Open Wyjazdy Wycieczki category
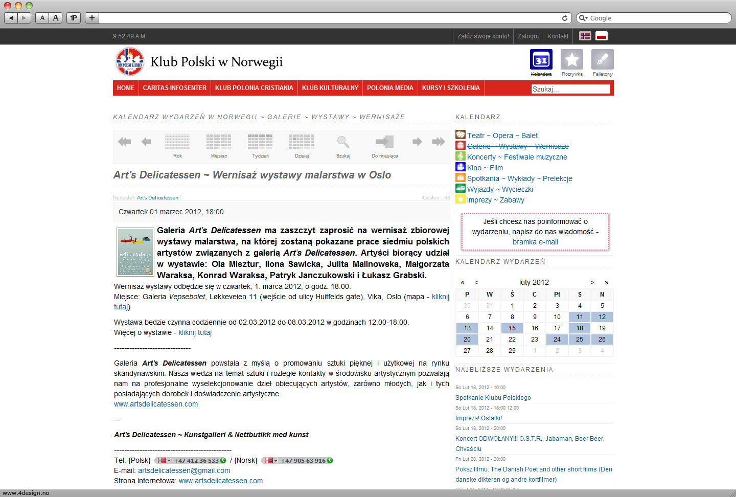The image size is (736, 497). pyautogui.click(x=500, y=189)
